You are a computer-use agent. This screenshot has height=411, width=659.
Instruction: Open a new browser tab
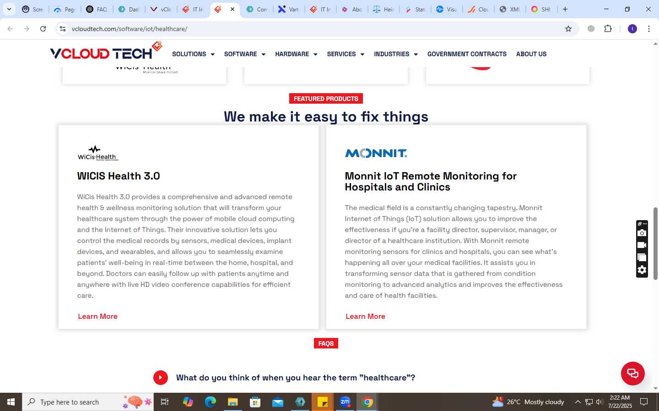565,9
